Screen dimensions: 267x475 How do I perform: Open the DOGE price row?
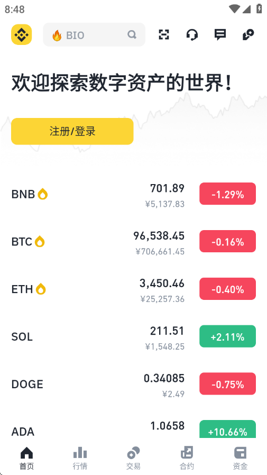pos(133,384)
